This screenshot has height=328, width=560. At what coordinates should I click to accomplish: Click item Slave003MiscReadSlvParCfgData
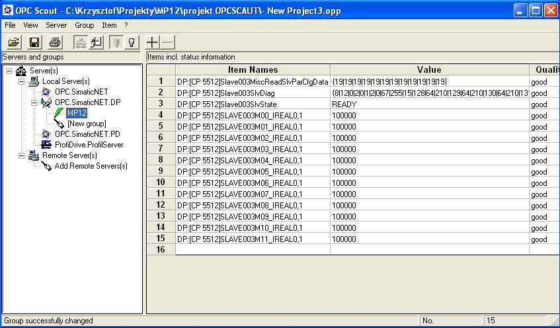253,82
